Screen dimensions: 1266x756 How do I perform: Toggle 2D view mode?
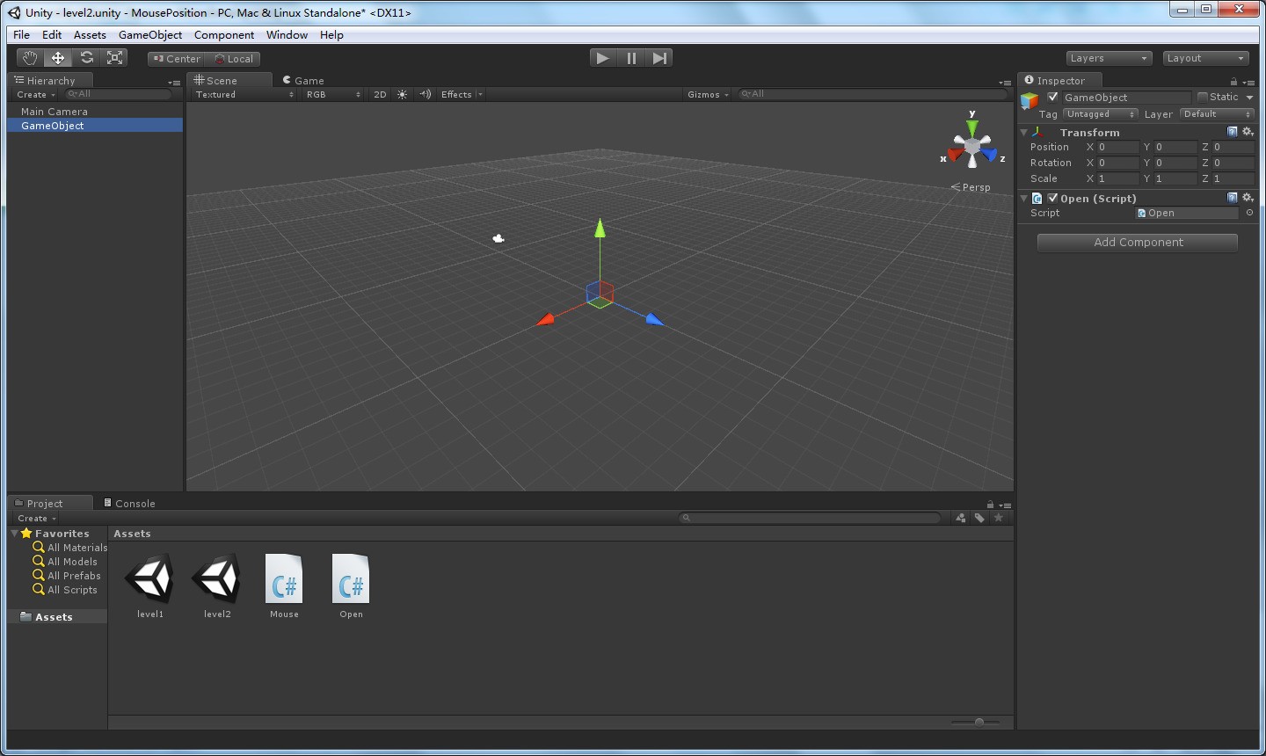(379, 94)
